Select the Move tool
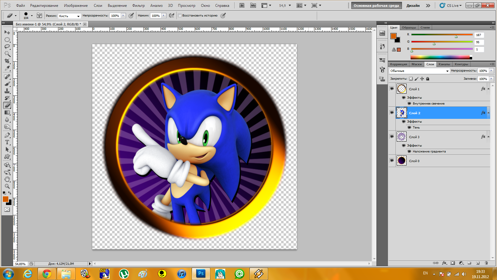This screenshot has width=497, height=280. tap(7, 32)
